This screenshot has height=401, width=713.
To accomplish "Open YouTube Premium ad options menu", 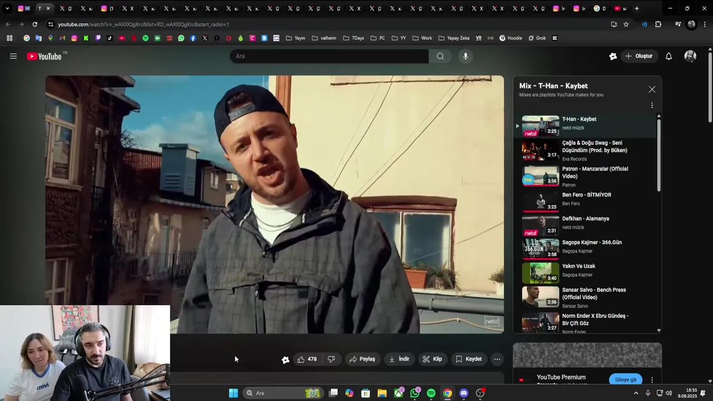I will 652,380.
